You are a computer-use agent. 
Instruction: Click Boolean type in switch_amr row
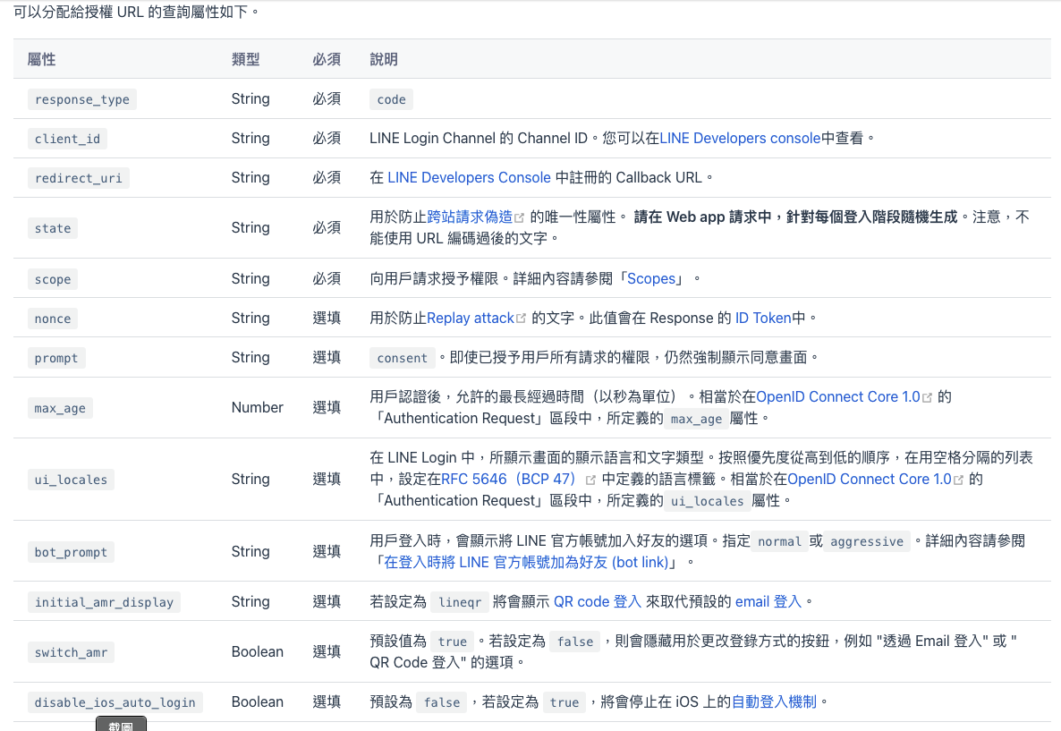point(257,651)
